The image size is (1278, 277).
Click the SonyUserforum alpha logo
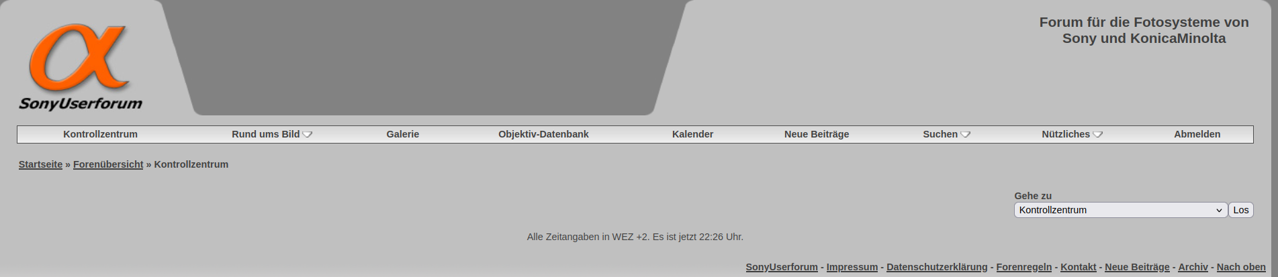pos(81,66)
